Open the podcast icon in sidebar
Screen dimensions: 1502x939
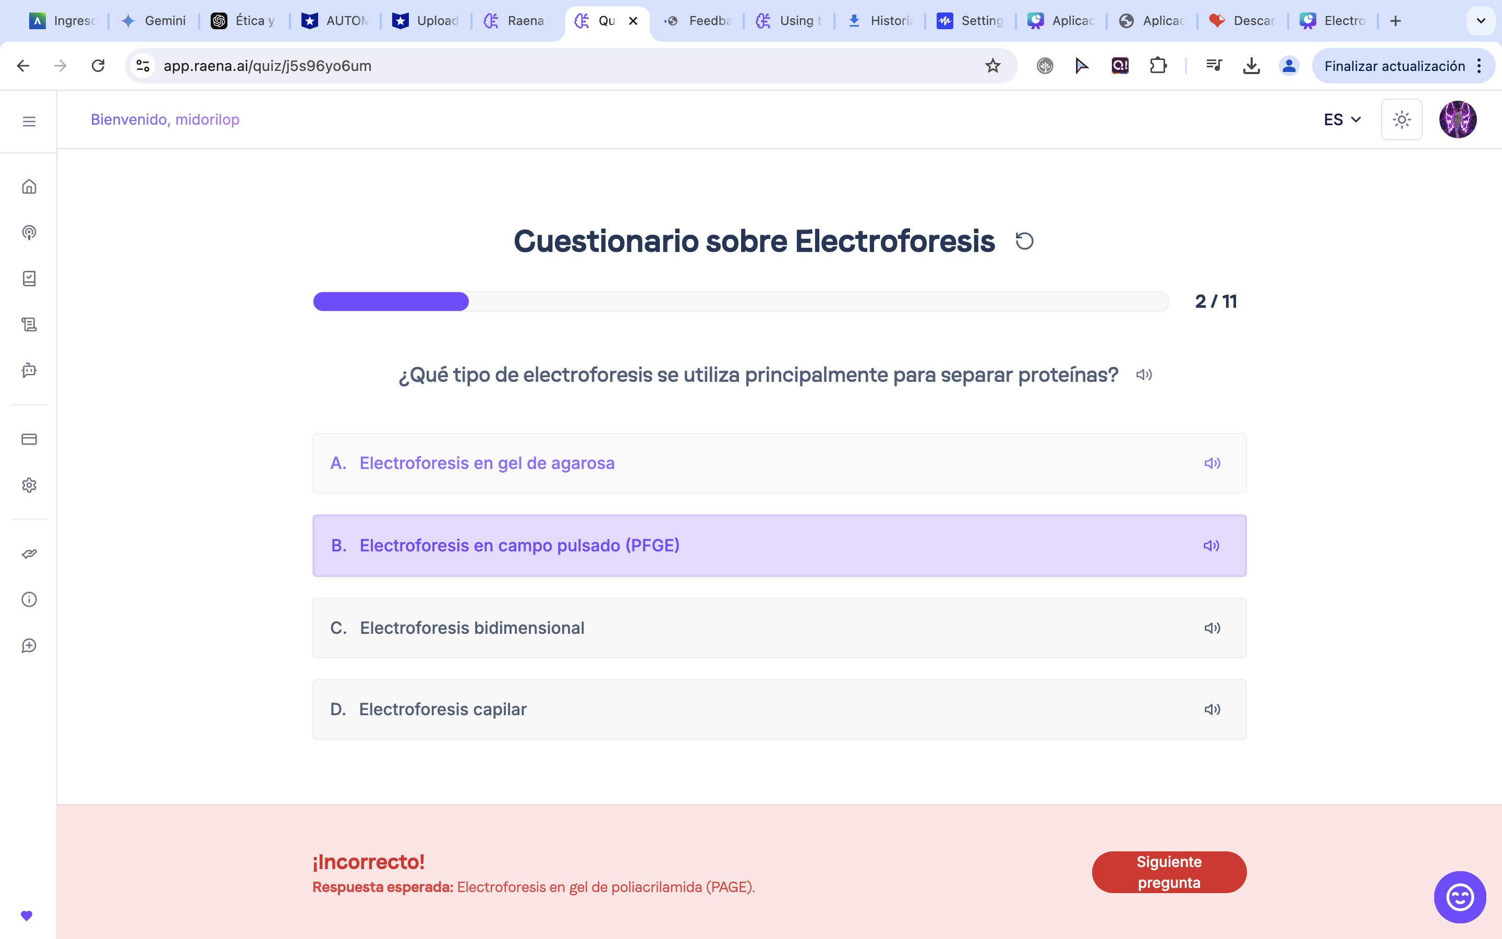pos(29,232)
